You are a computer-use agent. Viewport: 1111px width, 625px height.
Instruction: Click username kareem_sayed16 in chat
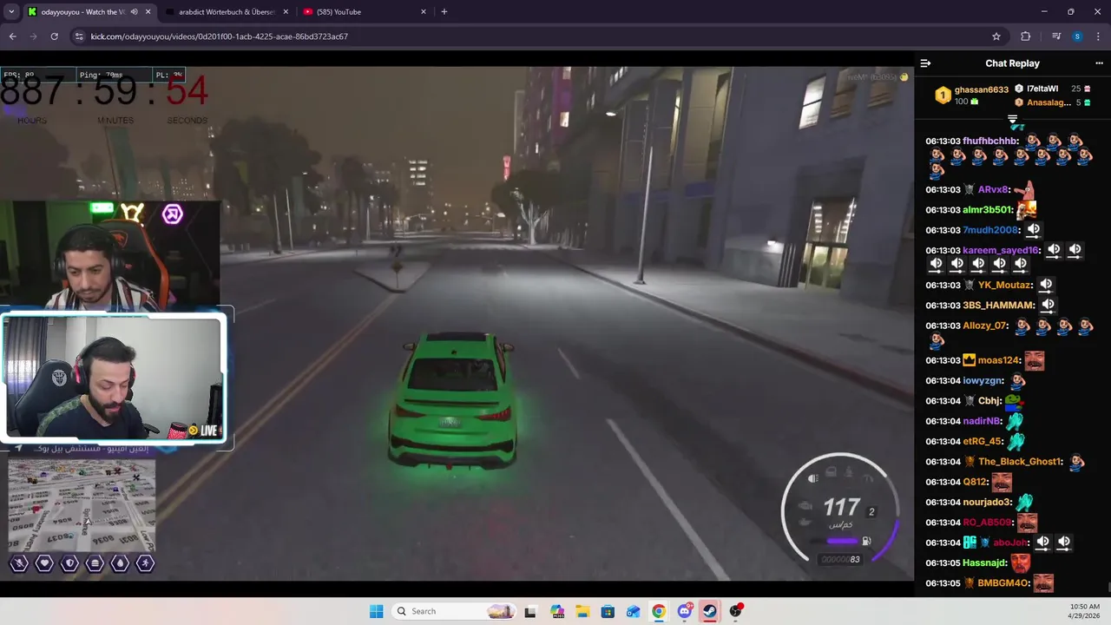point(1001,250)
